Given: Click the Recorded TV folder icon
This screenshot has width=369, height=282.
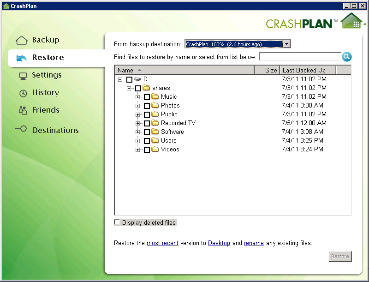Looking at the screenshot, I should [x=155, y=123].
